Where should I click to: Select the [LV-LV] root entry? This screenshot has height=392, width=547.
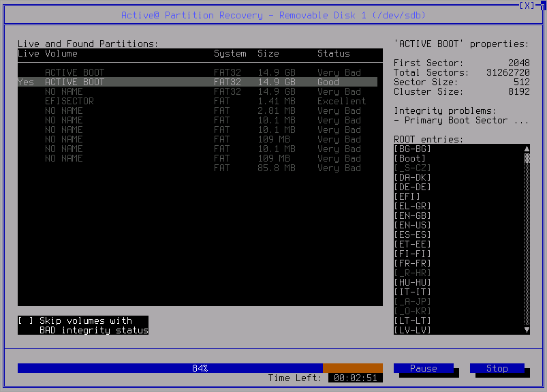coord(412,330)
